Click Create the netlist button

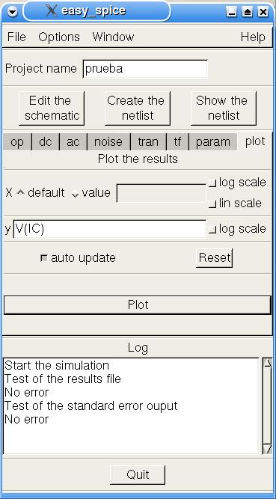[138, 108]
